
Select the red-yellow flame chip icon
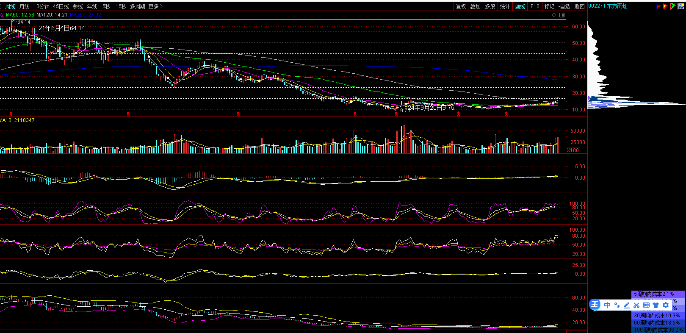(x=666, y=6)
